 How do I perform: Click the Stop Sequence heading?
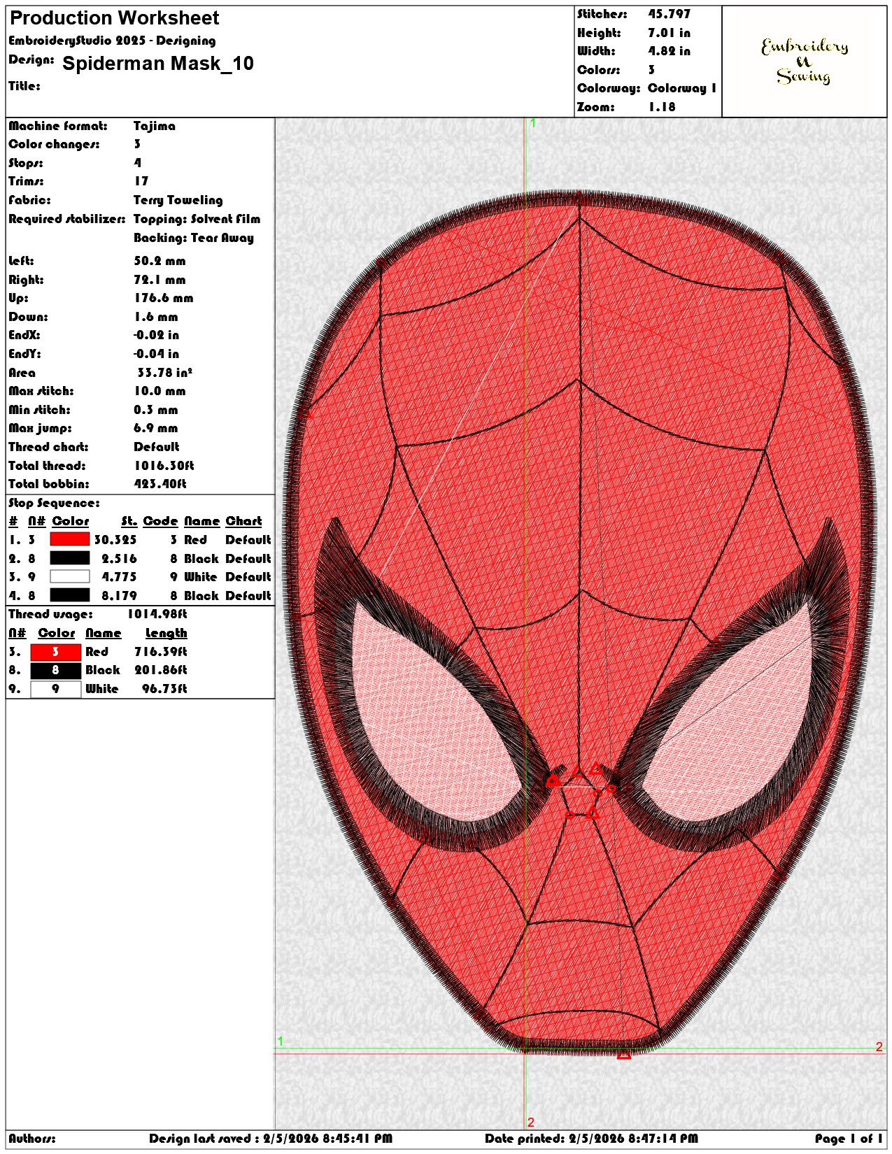point(54,503)
